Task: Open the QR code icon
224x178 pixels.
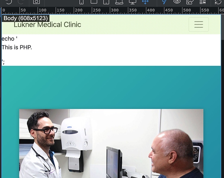Action: pyautogui.click(x=203, y=2)
